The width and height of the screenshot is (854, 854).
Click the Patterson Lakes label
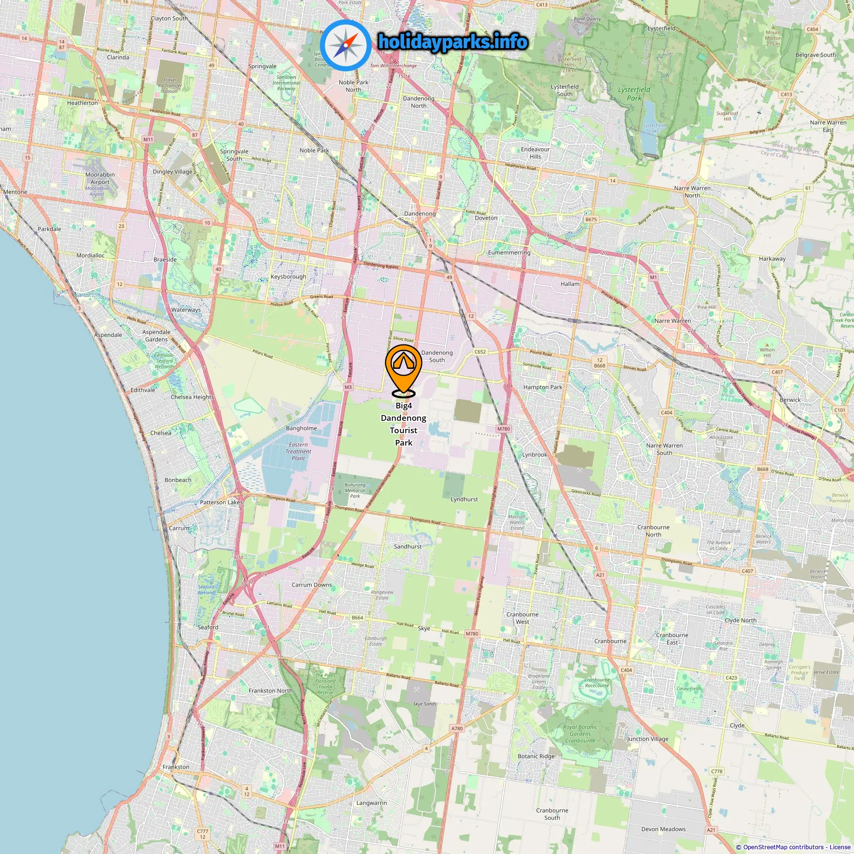pos(221,502)
